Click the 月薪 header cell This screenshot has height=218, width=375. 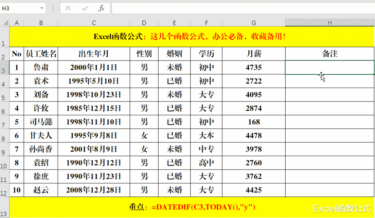click(254, 54)
